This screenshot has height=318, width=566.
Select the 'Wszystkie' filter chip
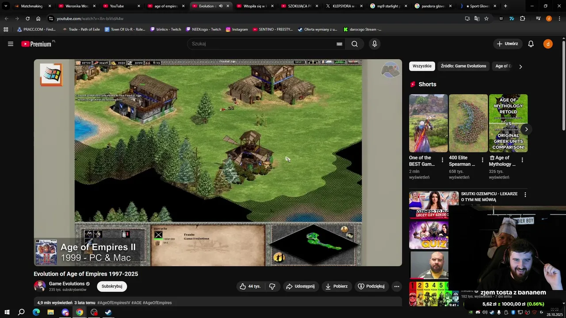pyautogui.click(x=422, y=66)
